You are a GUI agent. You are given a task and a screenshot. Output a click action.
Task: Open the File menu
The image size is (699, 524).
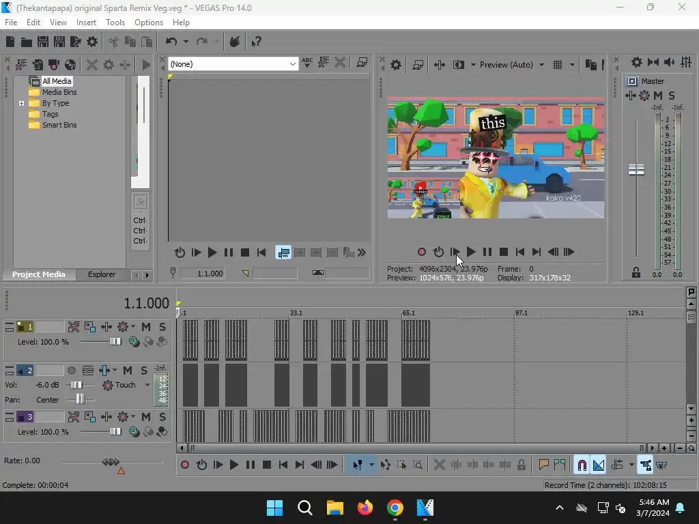(x=11, y=23)
